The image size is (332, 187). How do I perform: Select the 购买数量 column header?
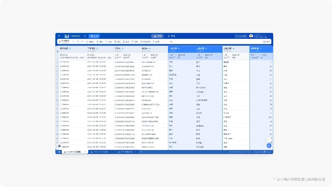(x=261, y=49)
